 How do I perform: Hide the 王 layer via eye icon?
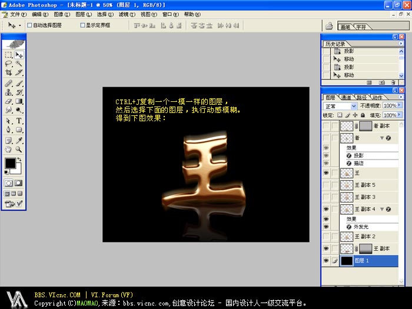[x=326, y=173]
